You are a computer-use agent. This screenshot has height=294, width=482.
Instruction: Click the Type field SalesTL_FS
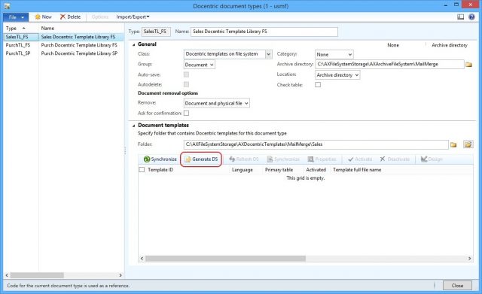click(x=156, y=32)
